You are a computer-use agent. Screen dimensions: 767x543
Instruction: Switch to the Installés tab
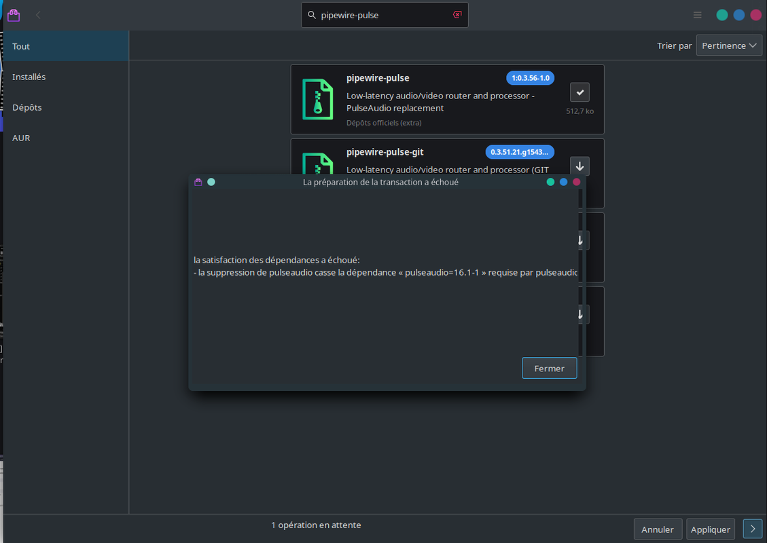[x=66, y=77]
